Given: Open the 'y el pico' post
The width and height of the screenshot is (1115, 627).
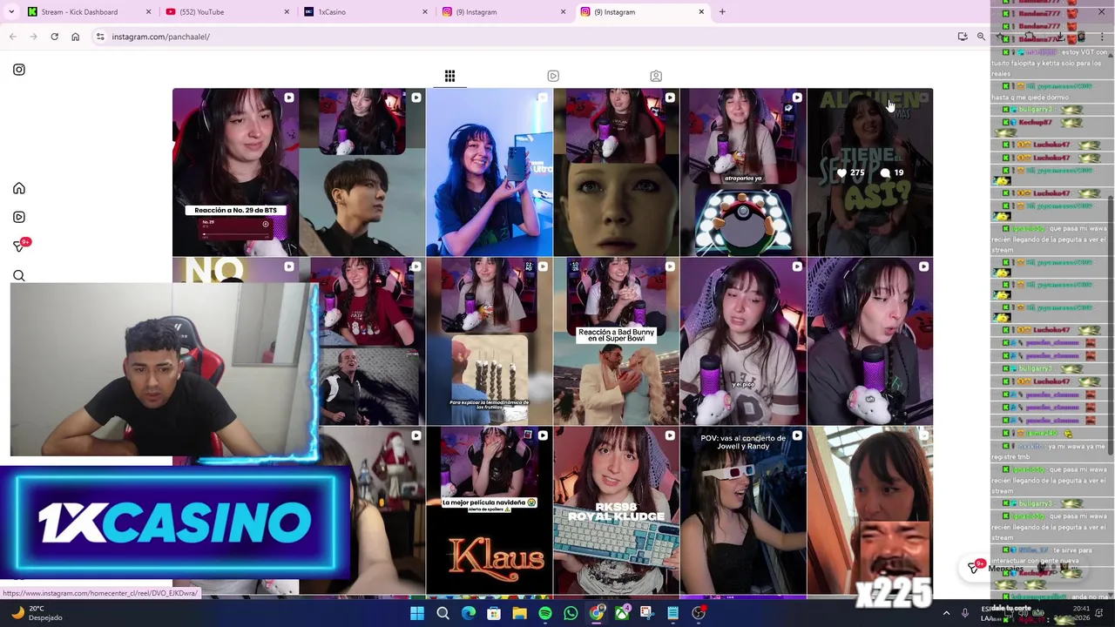Looking at the screenshot, I should pyautogui.click(x=742, y=341).
